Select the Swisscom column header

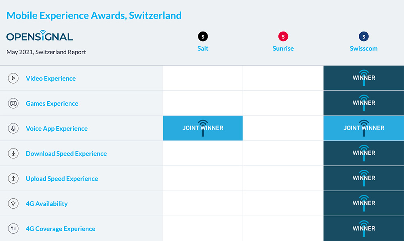click(x=364, y=48)
